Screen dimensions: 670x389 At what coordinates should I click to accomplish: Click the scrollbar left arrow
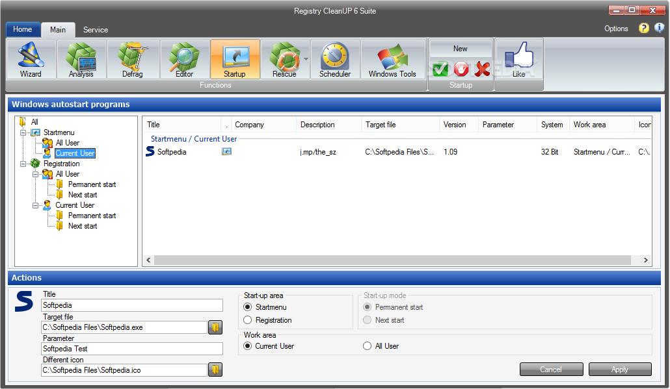[149, 260]
